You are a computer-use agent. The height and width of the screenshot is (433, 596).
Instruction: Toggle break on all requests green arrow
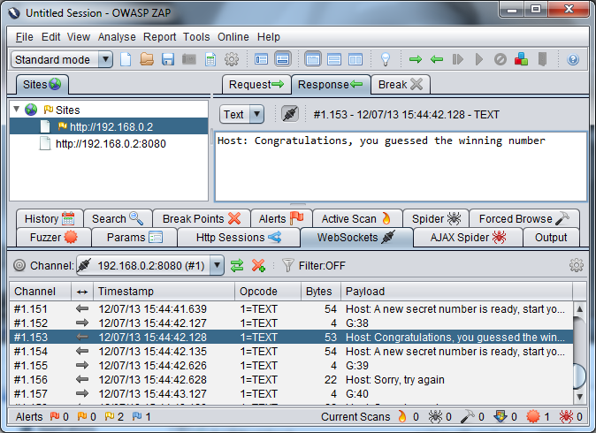(x=416, y=59)
